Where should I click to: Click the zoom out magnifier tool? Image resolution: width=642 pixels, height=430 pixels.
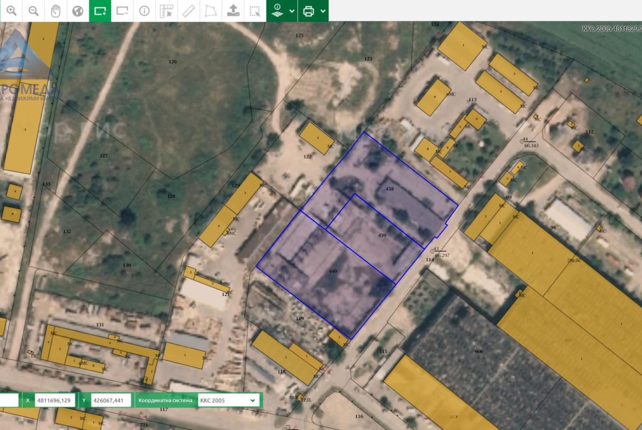click(x=33, y=11)
